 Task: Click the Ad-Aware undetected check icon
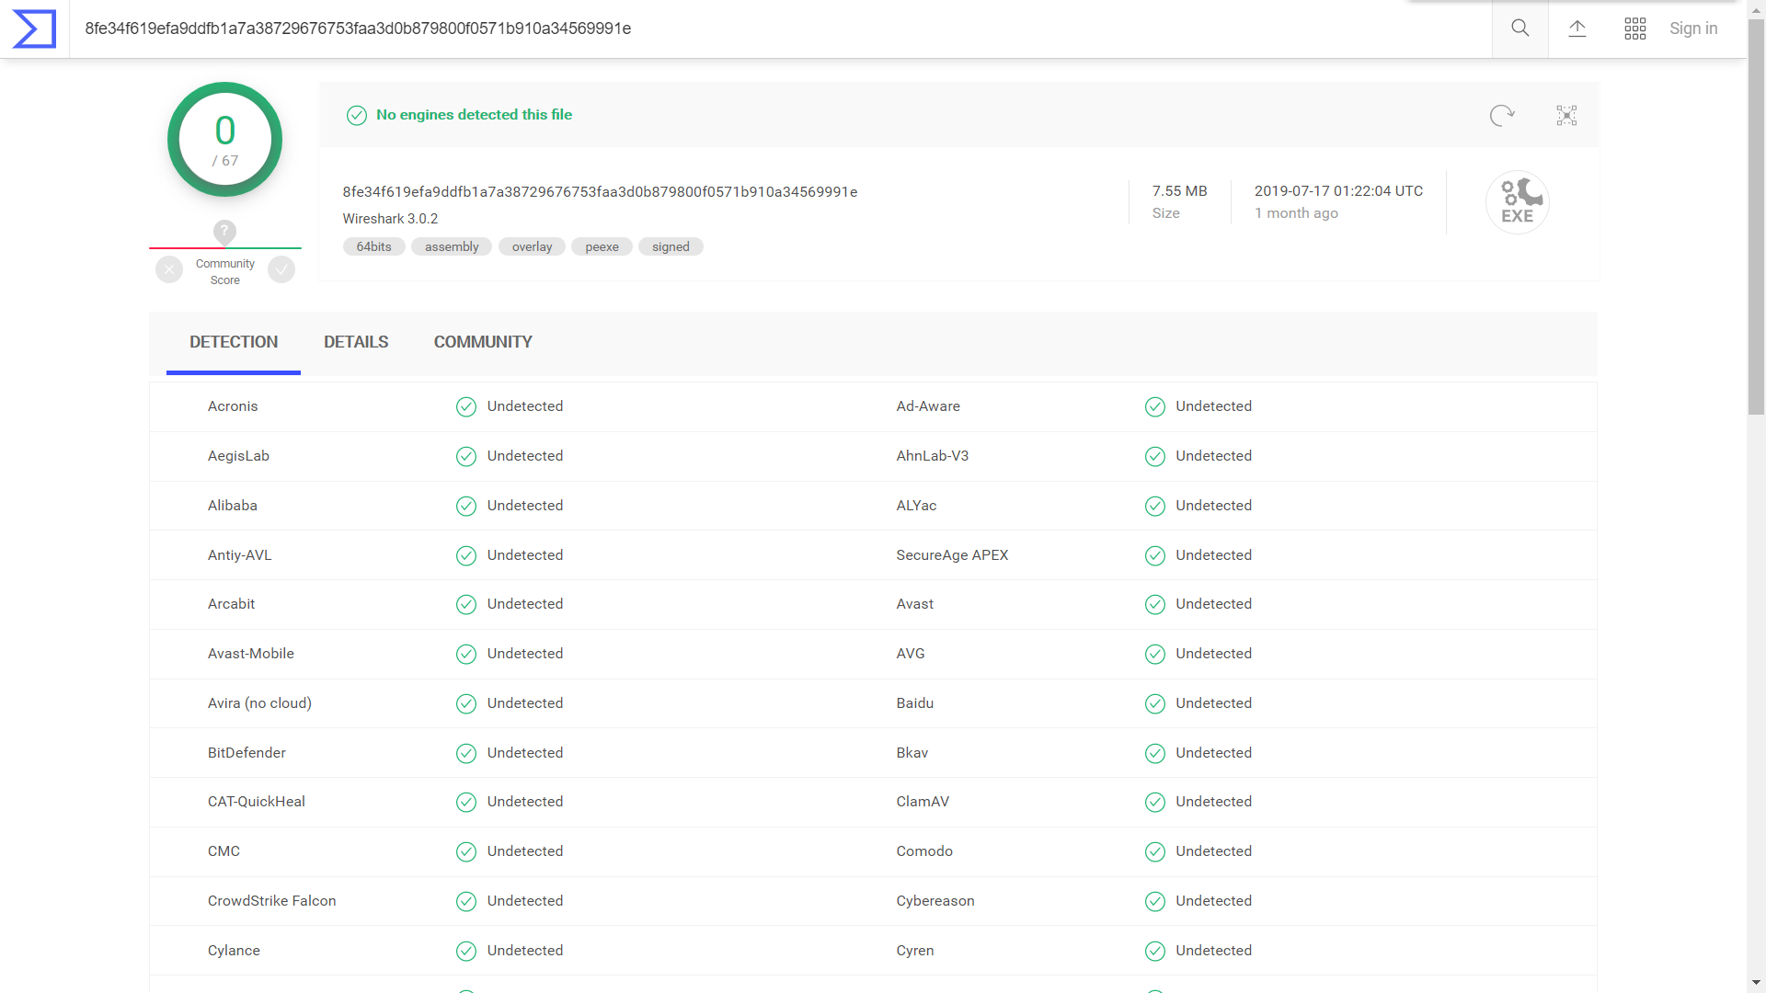(x=1155, y=406)
